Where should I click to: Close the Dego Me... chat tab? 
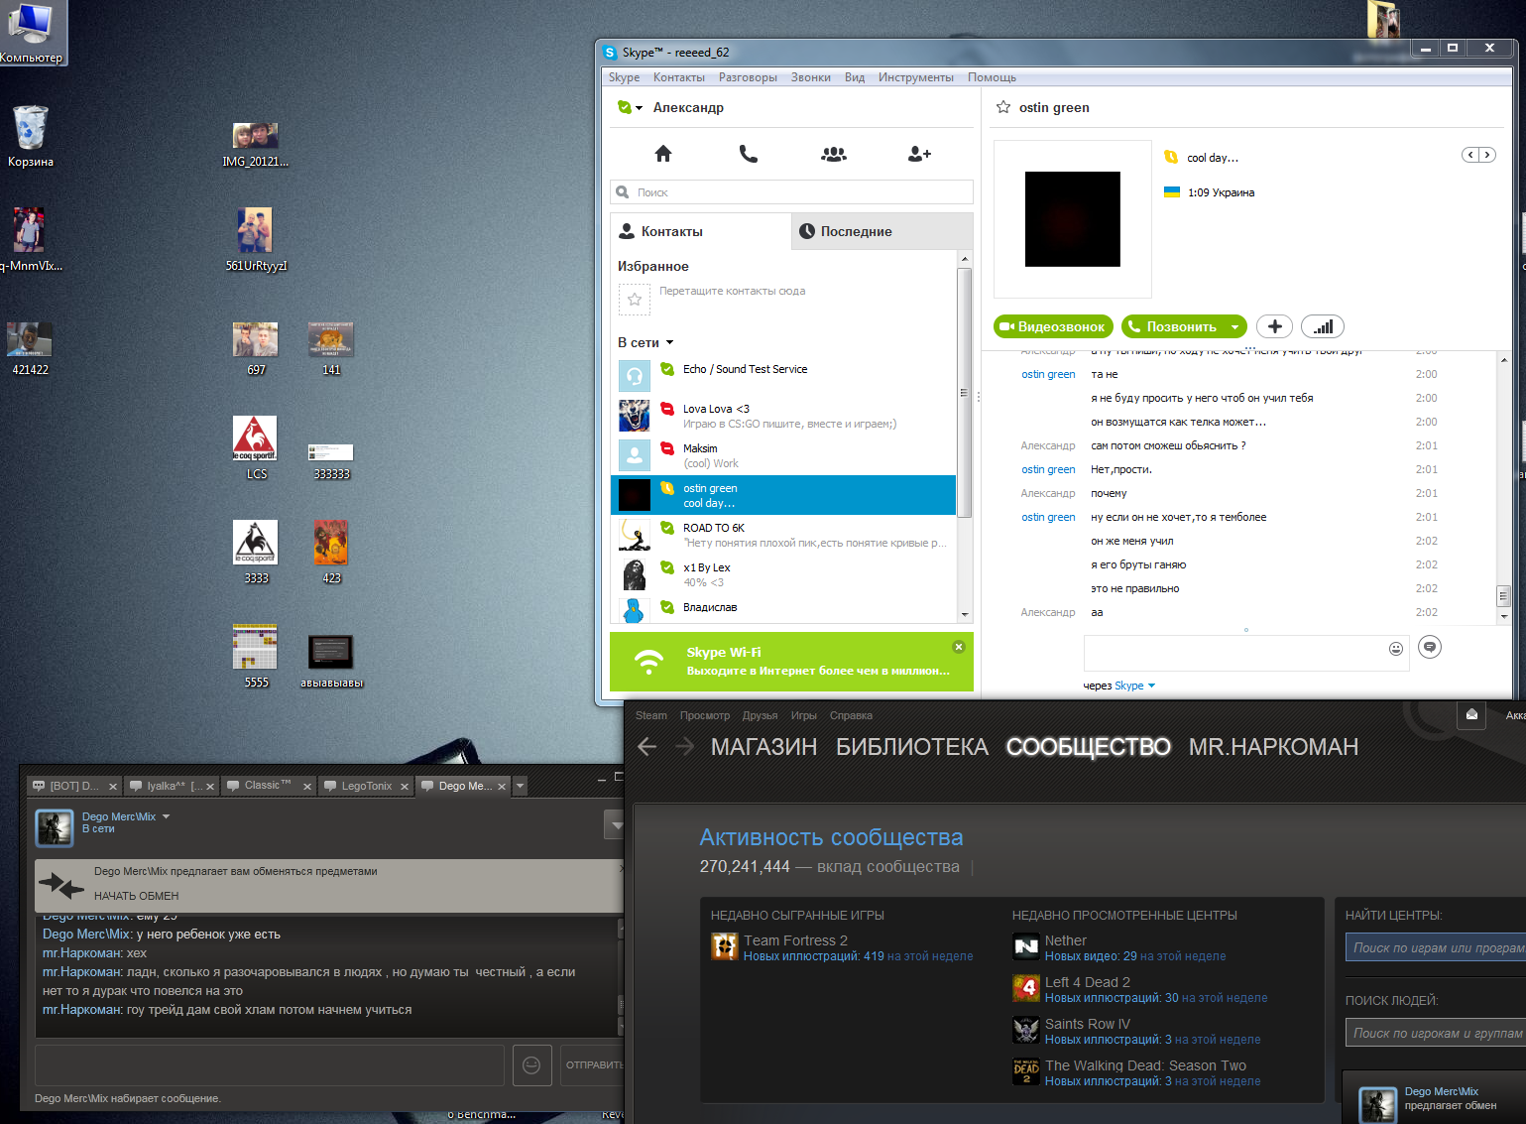502,787
